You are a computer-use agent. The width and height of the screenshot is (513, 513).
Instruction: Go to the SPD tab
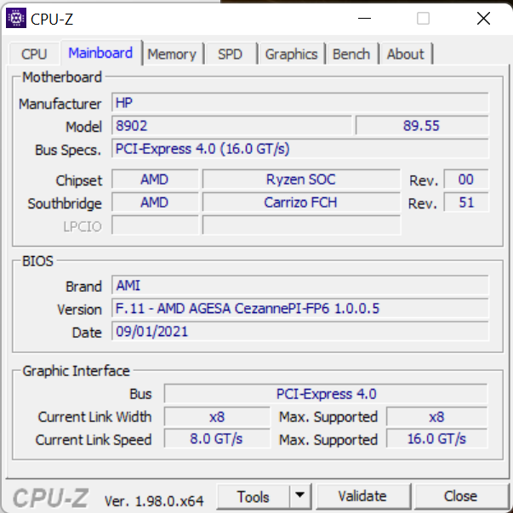231,54
